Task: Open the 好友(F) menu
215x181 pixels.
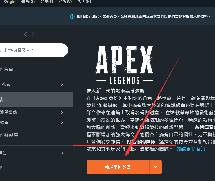Action: tap(47, 2)
